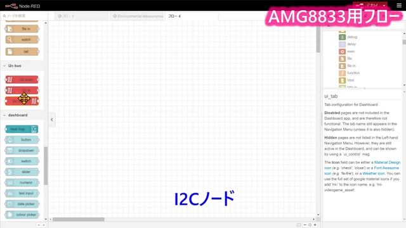Viewport: 406px width, 228px height.
Task: Focus the node search field
Action: [24, 16]
